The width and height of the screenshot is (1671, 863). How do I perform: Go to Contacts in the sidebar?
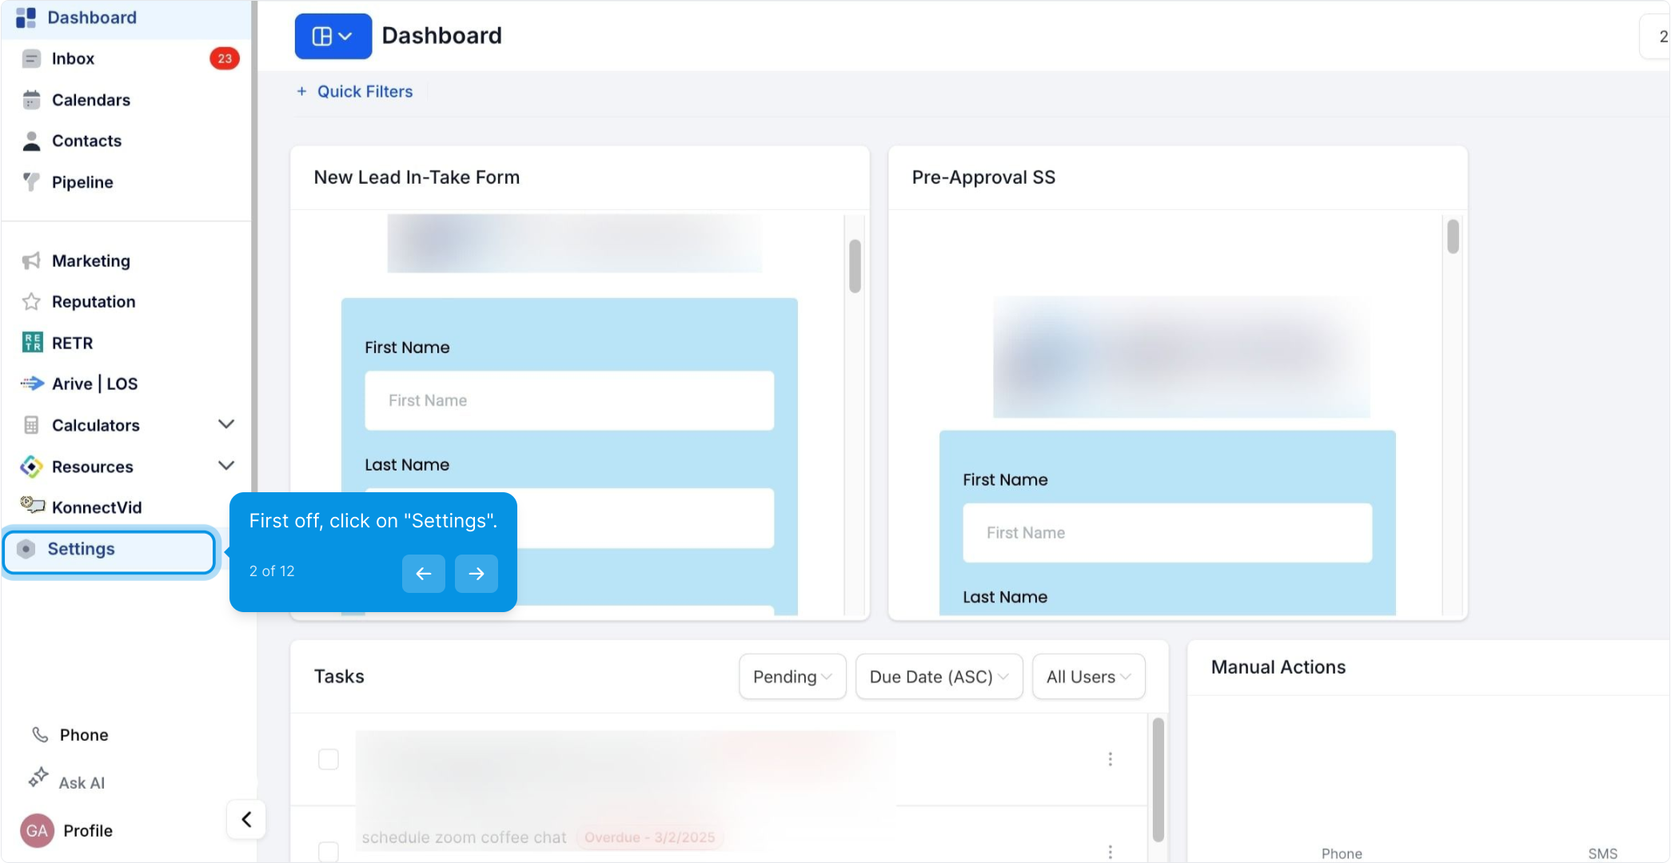86,141
